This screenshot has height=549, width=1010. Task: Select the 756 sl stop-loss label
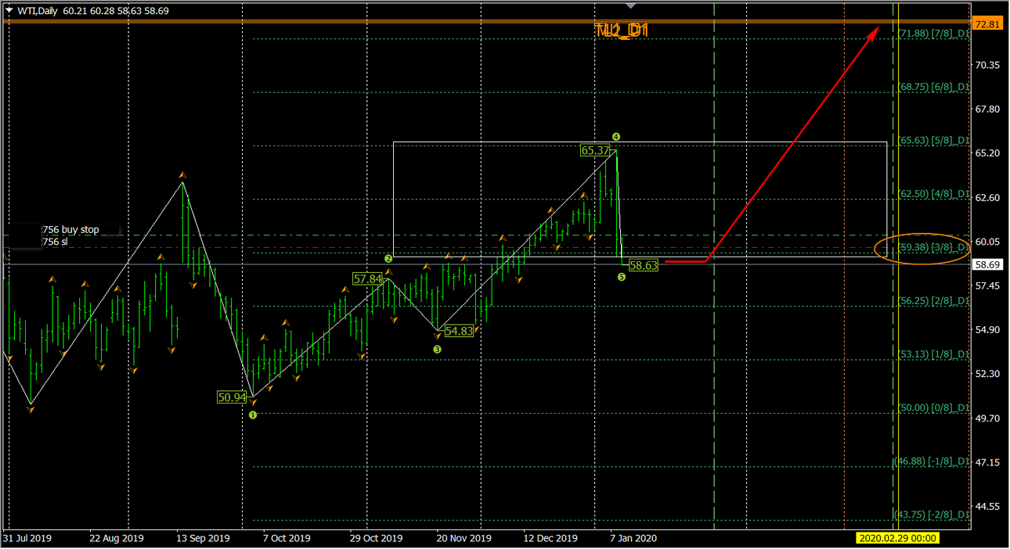coord(53,242)
